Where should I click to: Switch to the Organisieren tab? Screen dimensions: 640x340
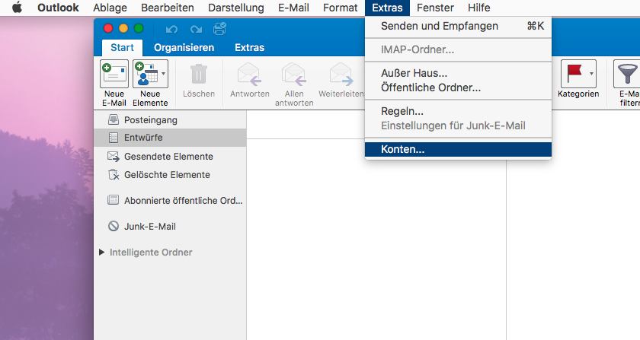(x=184, y=47)
